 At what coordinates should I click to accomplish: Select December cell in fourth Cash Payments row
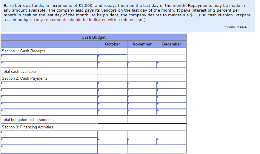pyautogui.click(x=172, y=106)
